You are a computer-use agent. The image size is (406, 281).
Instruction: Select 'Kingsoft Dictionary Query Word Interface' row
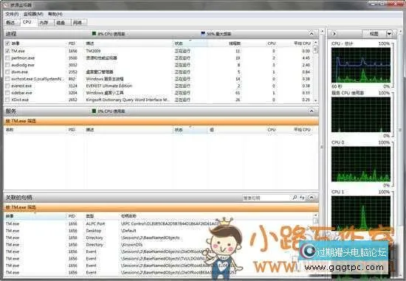tap(160, 100)
